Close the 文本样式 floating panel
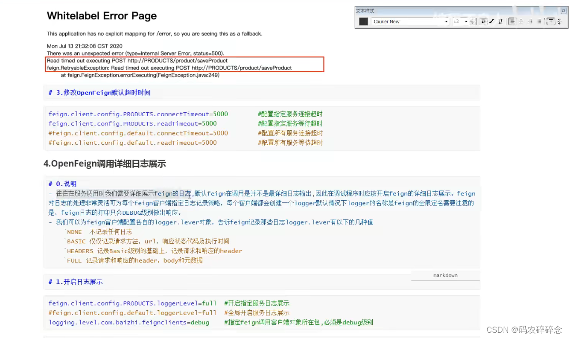This screenshot has width=569, height=338. pos(563,11)
